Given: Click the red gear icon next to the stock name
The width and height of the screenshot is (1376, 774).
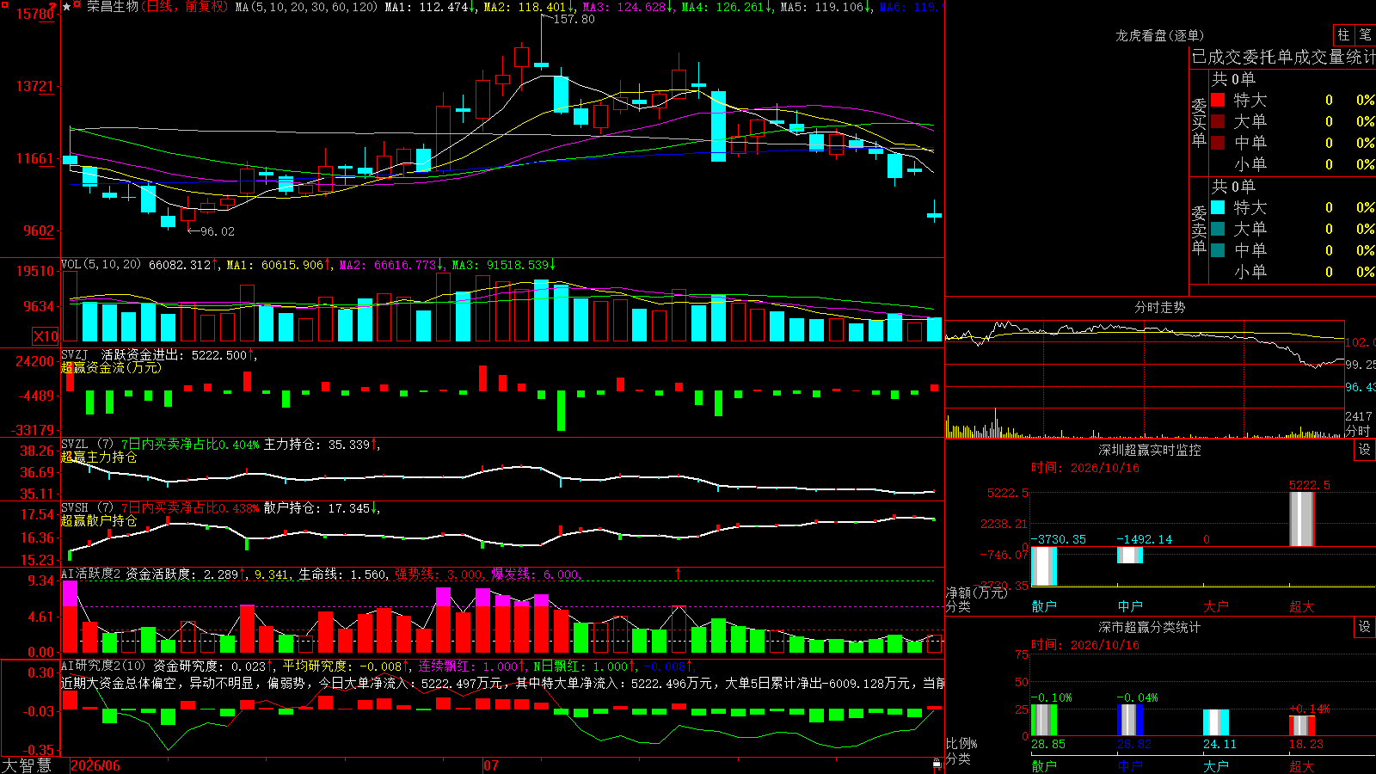Looking at the screenshot, I should pos(77,4).
